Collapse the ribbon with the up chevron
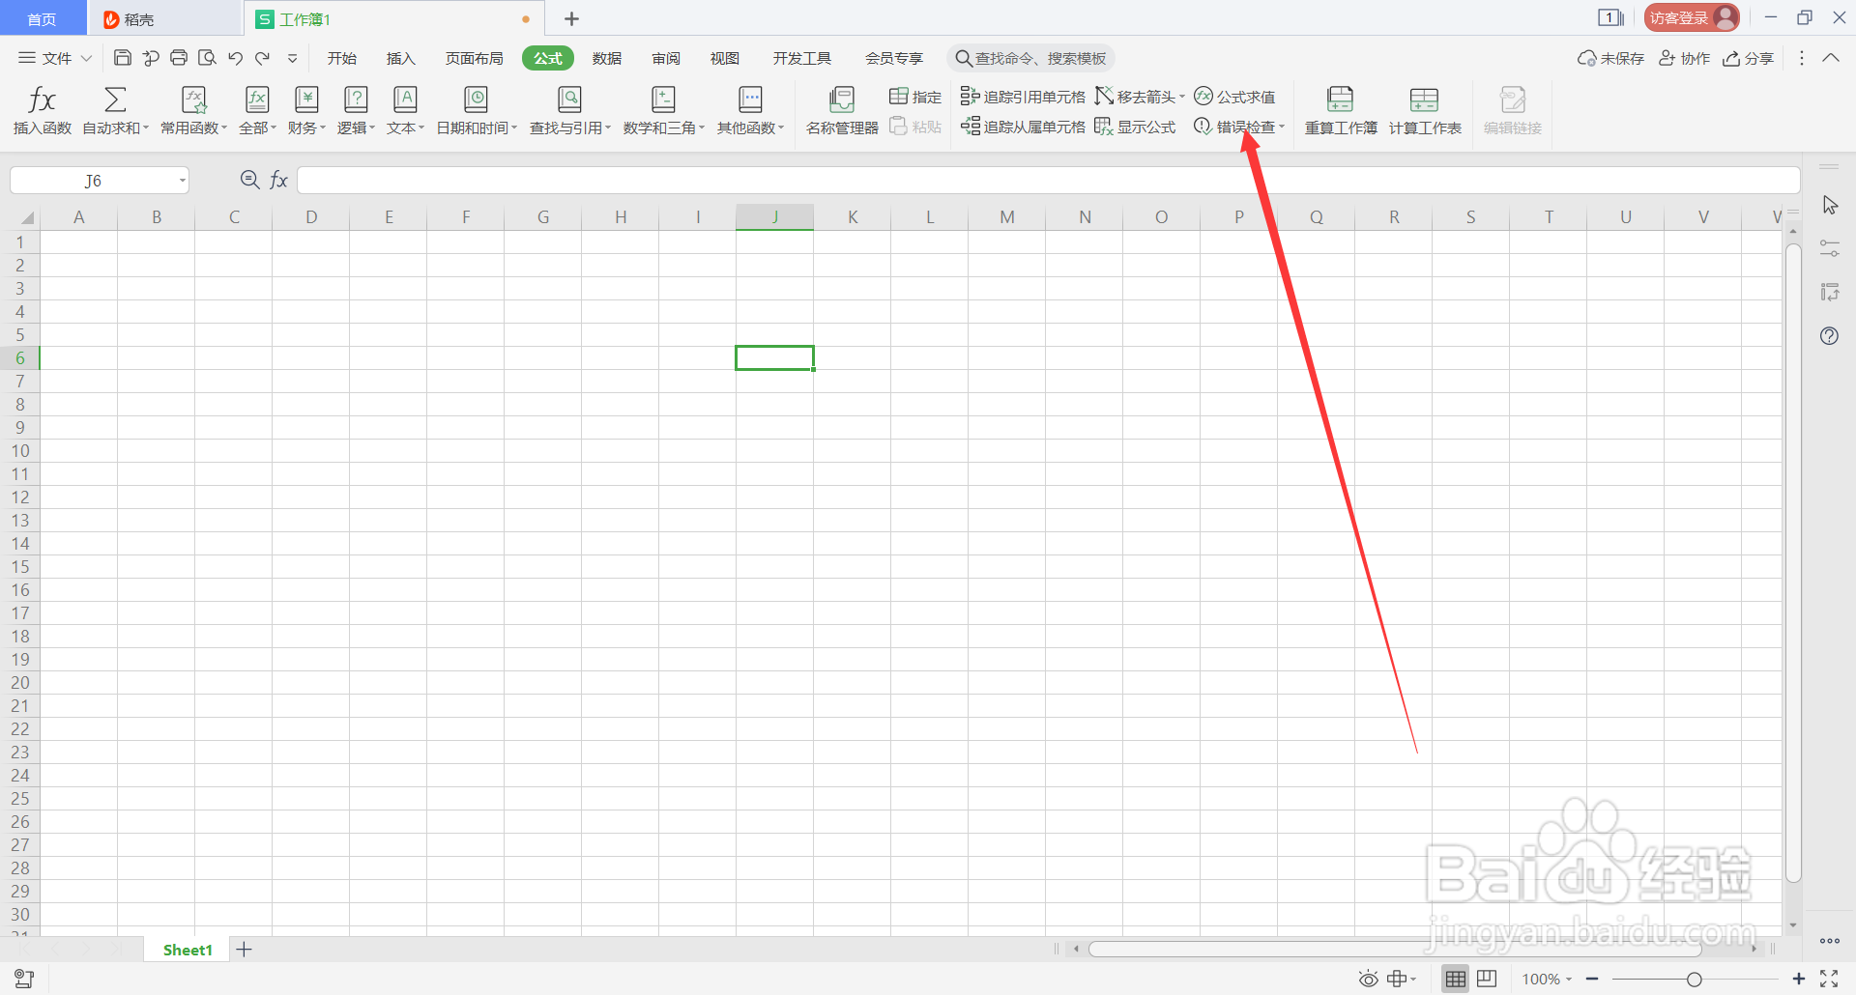Screen dimensions: 1856x995 tap(1831, 58)
